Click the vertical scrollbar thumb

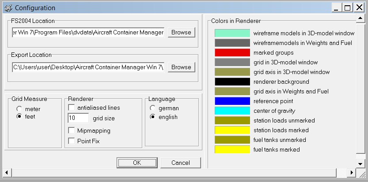[360, 88]
